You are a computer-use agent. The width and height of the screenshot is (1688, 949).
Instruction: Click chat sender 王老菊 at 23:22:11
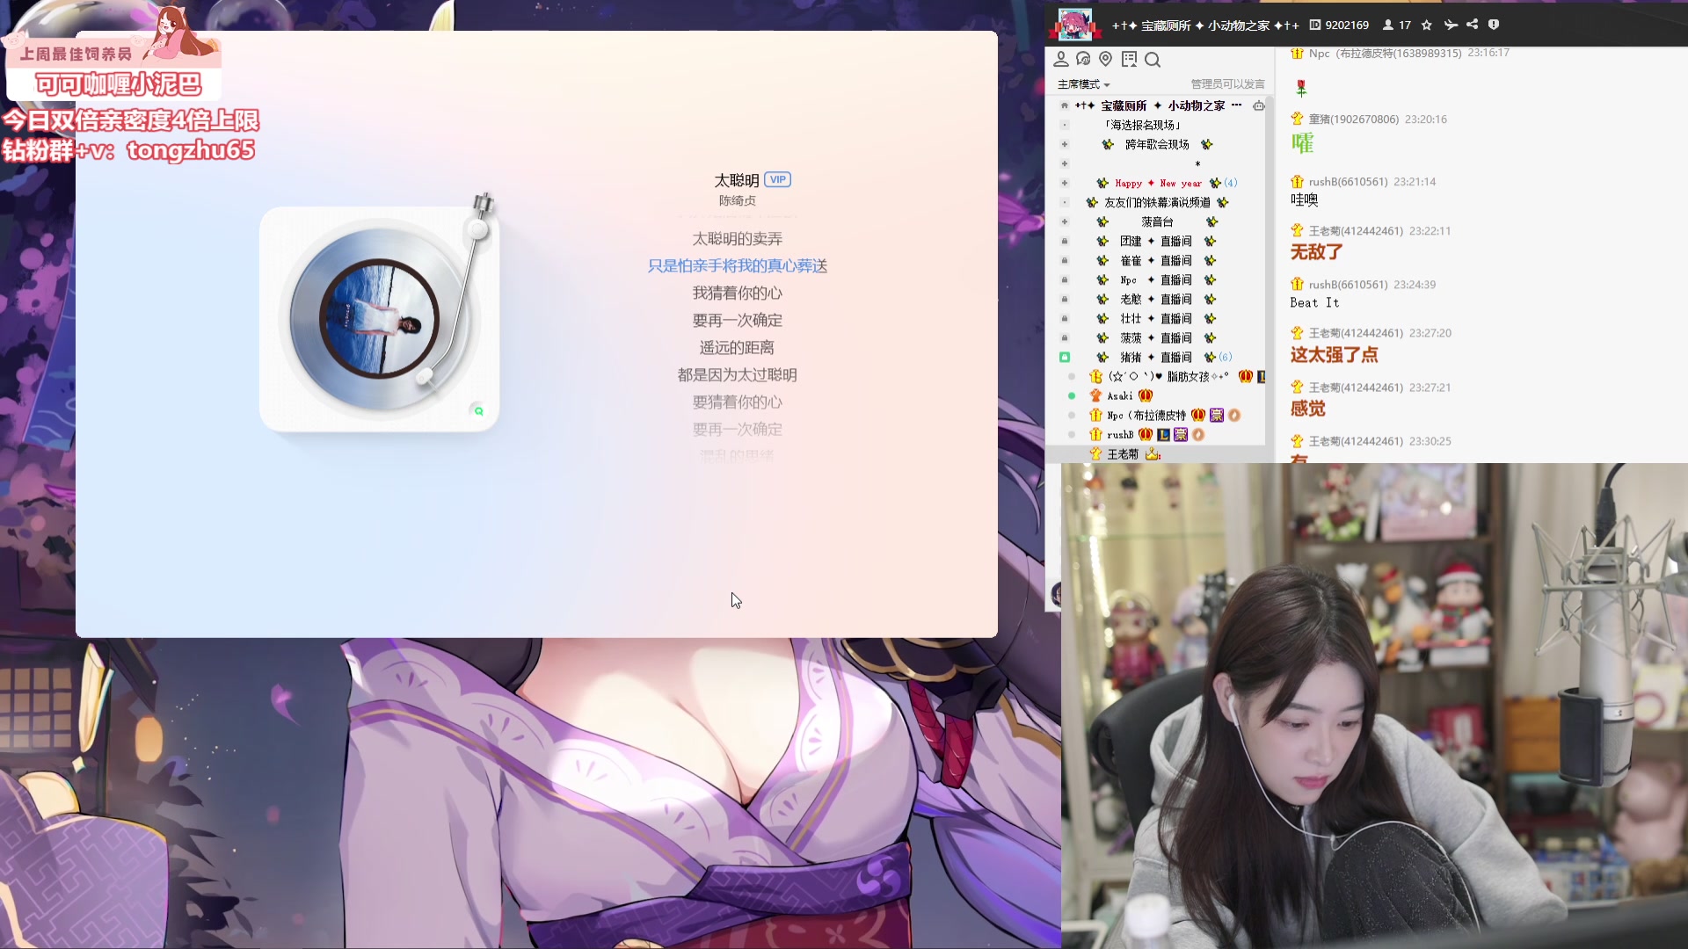point(1356,231)
